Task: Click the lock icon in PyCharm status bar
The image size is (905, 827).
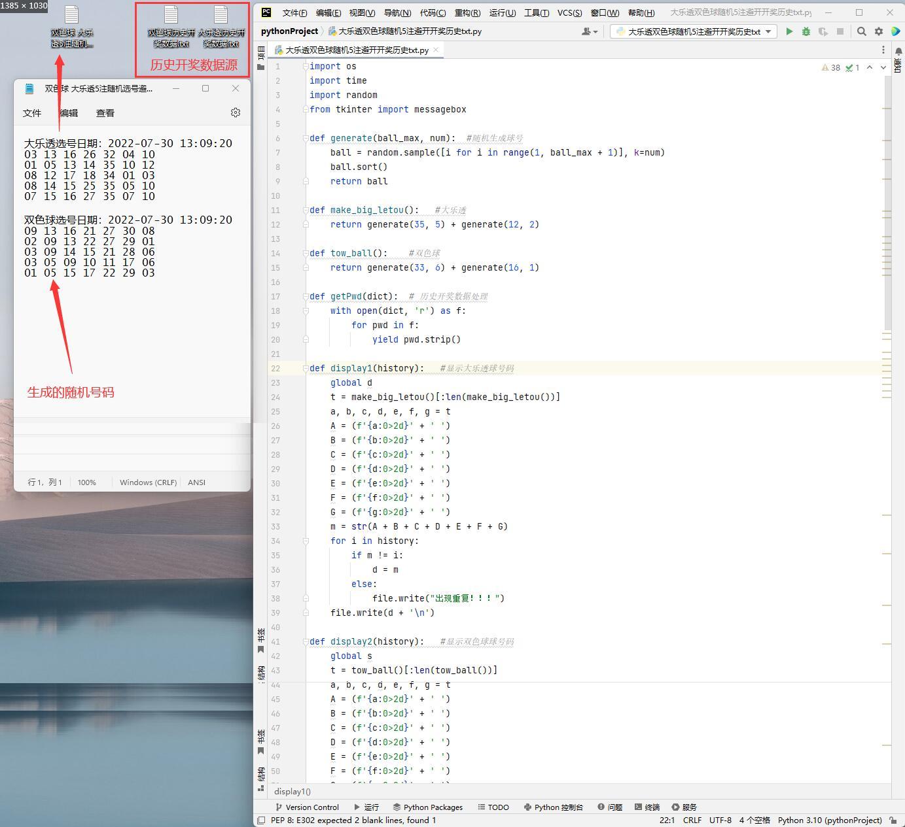Action: tap(893, 820)
